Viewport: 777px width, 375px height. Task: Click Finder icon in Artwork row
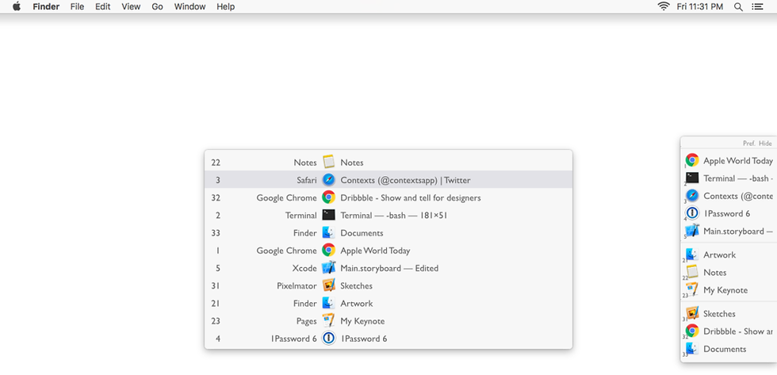coord(328,303)
